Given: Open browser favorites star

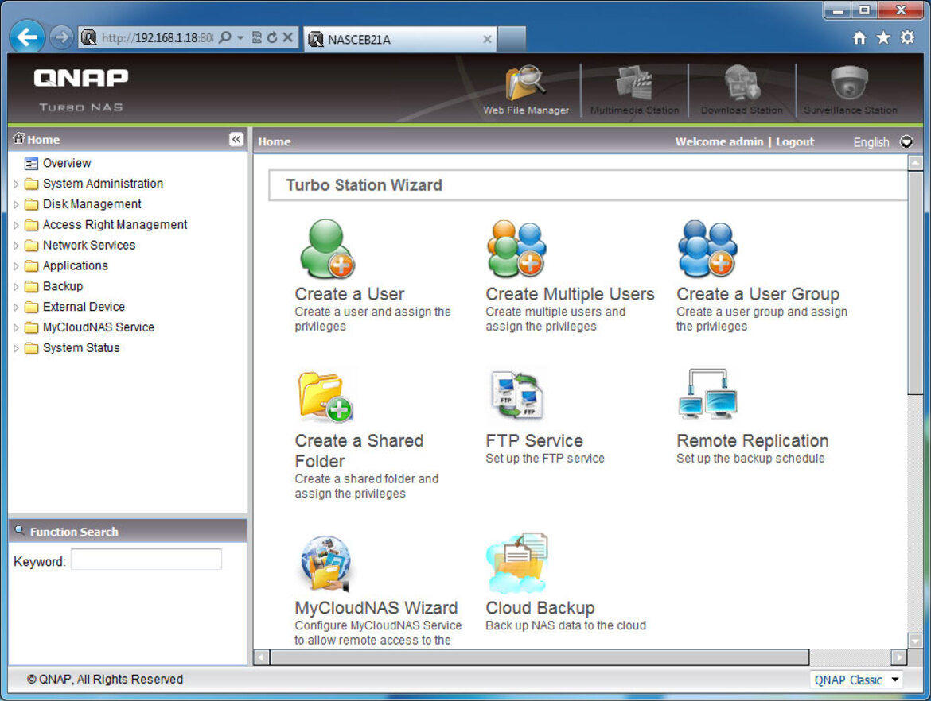Looking at the screenshot, I should point(883,38).
